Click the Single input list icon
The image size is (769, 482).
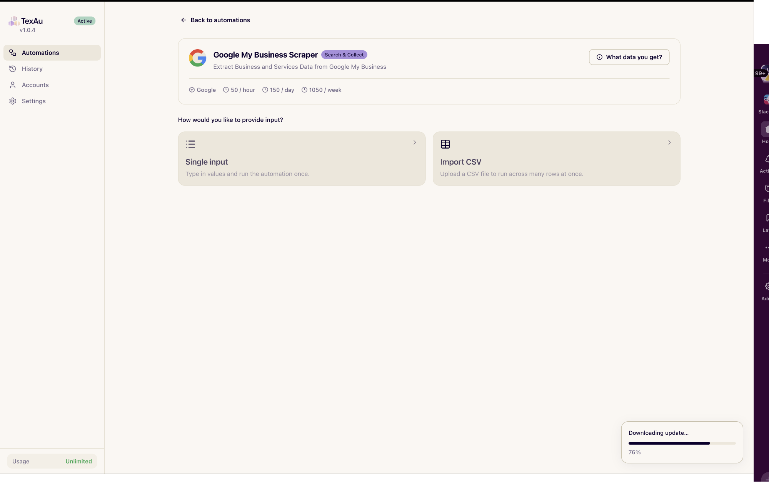point(190,144)
